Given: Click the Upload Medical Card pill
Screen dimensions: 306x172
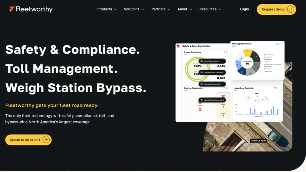Looking at the screenshot, I should [212, 84].
